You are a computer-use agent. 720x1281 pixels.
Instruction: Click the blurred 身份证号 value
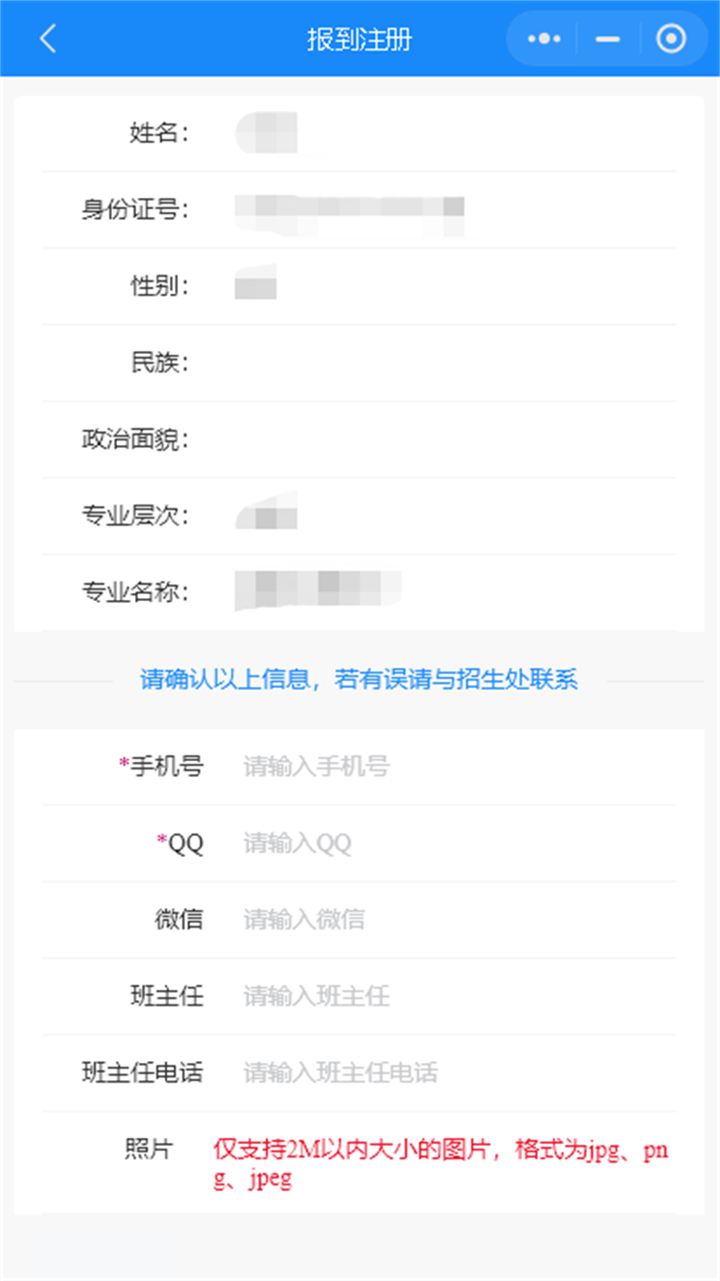(349, 210)
